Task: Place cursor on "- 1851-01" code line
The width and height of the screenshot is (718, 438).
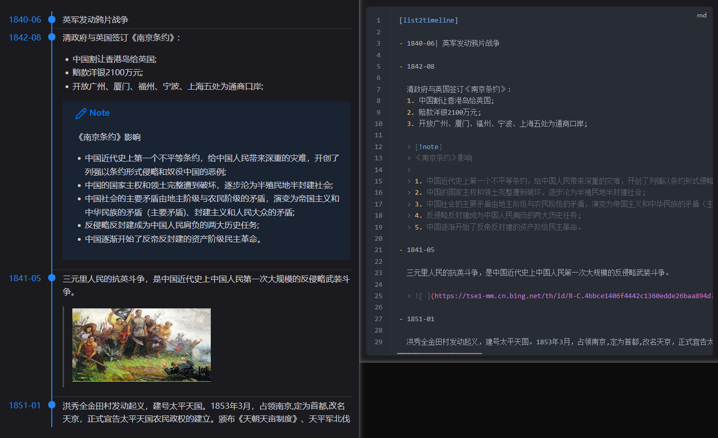Action: [420, 319]
